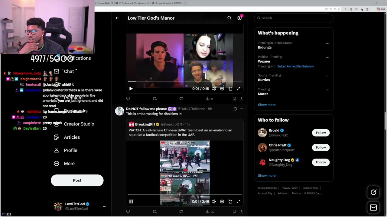The height and width of the screenshot is (217, 387).
Task: Open the search magnifier in the list header
Action: tap(229, 18)
